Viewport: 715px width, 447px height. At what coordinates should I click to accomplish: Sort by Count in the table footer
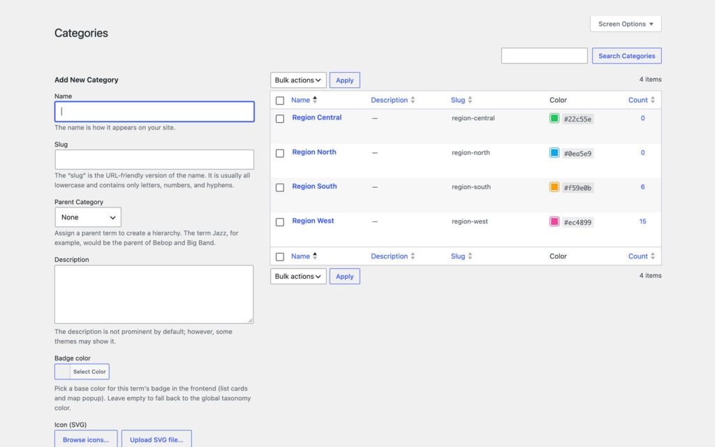point(642,256)
